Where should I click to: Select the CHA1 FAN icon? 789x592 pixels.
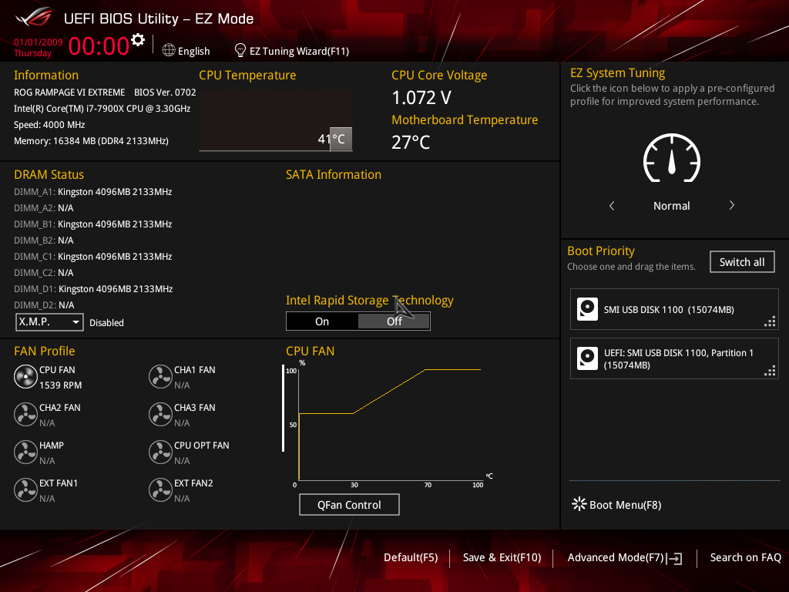click(x=160, y=376)
